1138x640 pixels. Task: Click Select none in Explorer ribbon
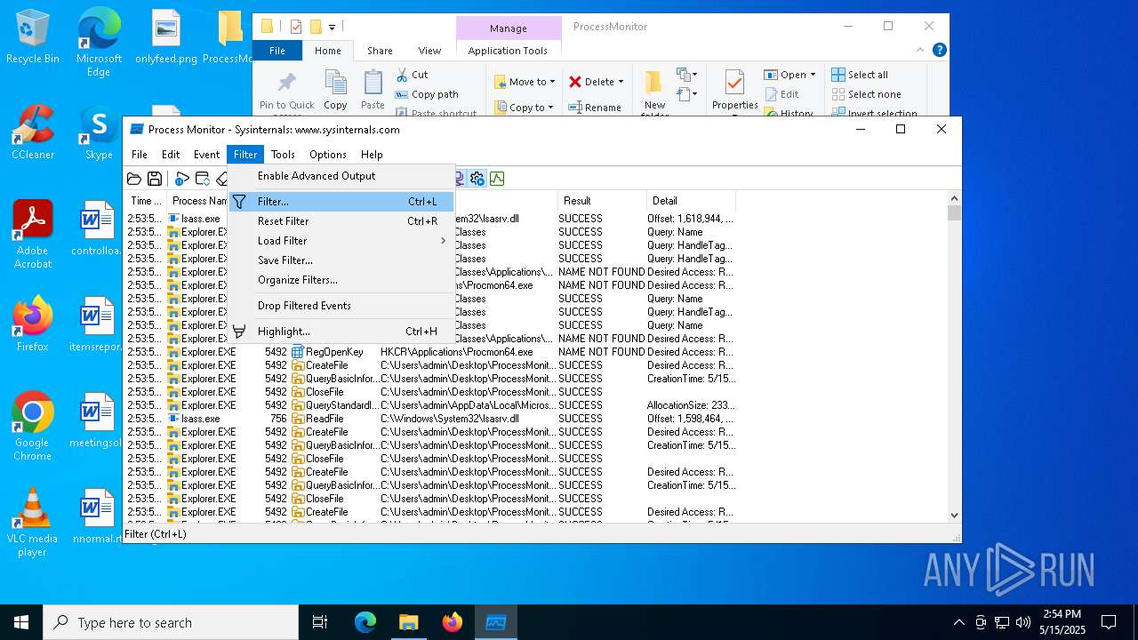[x=866, y=94]
